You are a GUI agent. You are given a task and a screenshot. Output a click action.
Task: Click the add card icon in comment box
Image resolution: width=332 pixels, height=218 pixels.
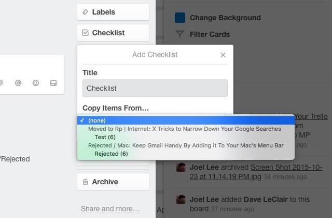pyautogui.click(x=53, y=83)
